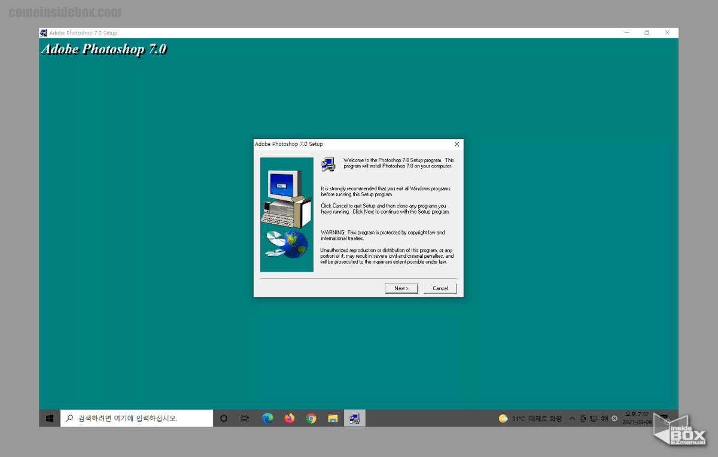Open Task View from taskbar
Viewport: 718px width, 457px height.
[x=245, y=418]
